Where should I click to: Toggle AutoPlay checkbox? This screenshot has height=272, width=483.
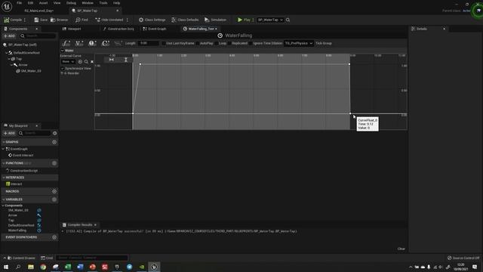coord(198,43)
